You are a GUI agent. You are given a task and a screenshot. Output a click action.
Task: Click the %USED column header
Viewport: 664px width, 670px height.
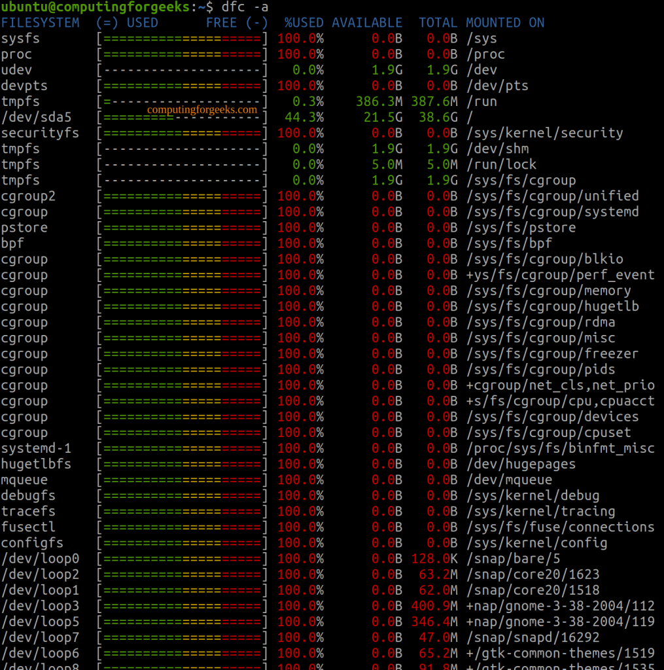click(x=304, y=23)
